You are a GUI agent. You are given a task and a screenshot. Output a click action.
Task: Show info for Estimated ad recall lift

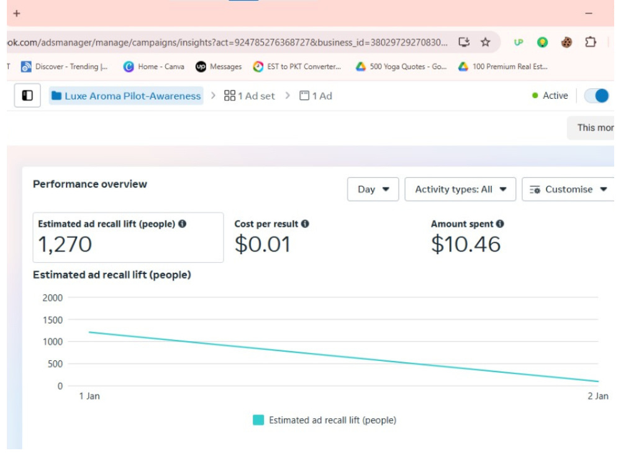tap(182, 224)
